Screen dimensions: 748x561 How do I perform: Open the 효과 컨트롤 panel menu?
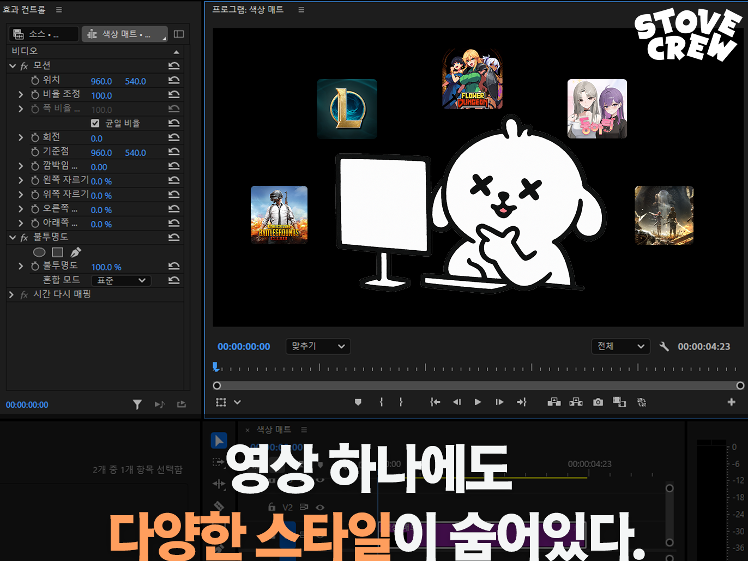click(59, 10)
